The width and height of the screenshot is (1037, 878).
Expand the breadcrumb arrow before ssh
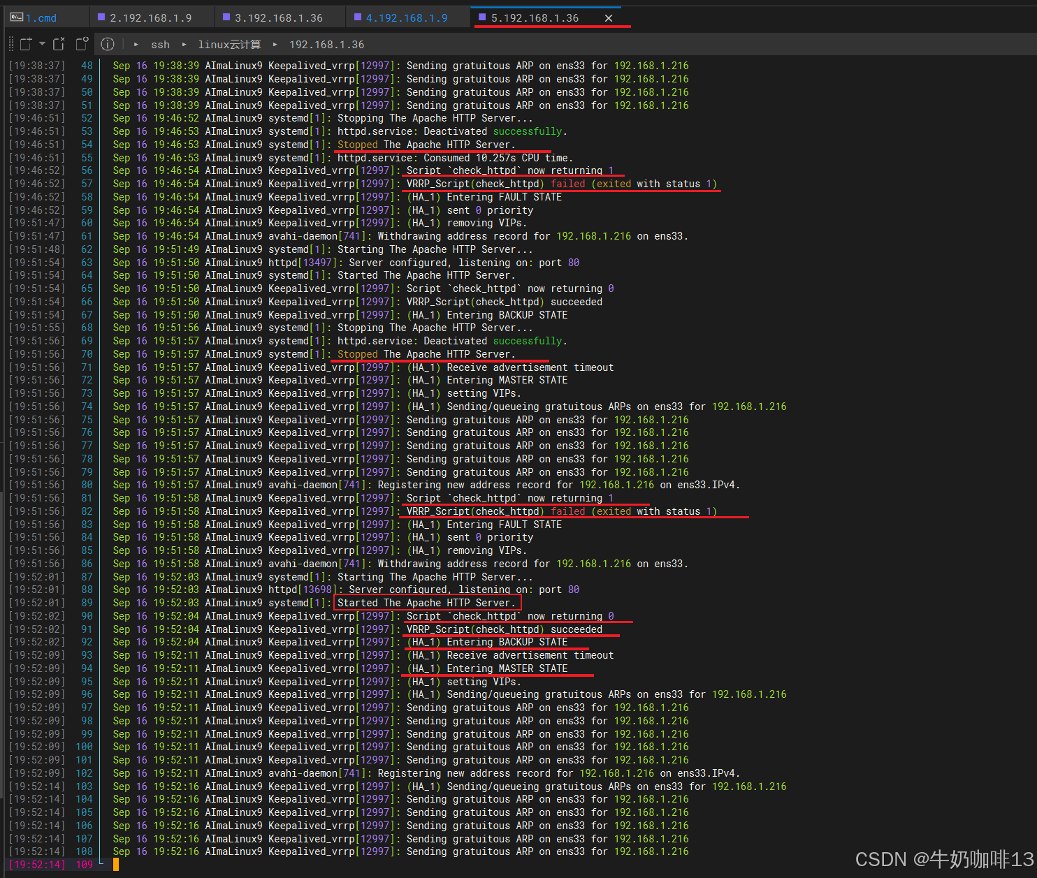click(x=136, y=44)
